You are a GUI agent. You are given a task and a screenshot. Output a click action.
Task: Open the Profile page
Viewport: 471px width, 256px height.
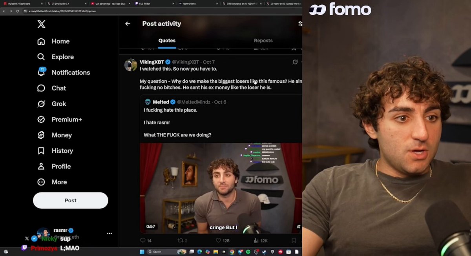coord(54,166)
